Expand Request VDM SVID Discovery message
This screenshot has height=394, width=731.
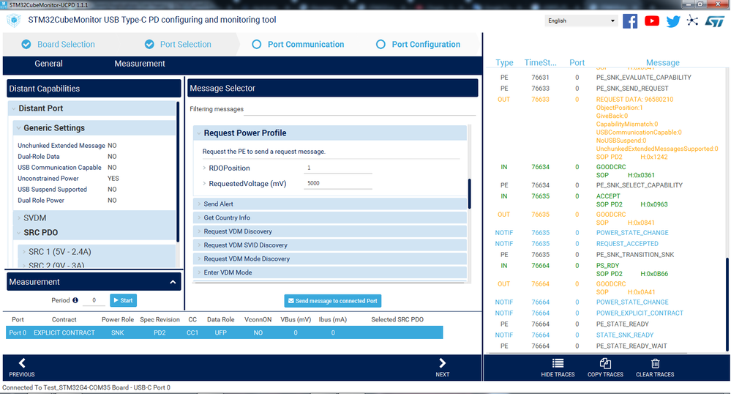198,245
